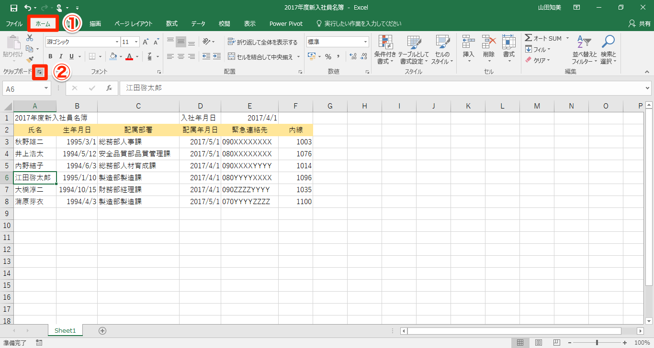Open the Power Pivot tab
The width and height of the screenshot is (654, 348).
pyautogui.click(x=286, y=23)
